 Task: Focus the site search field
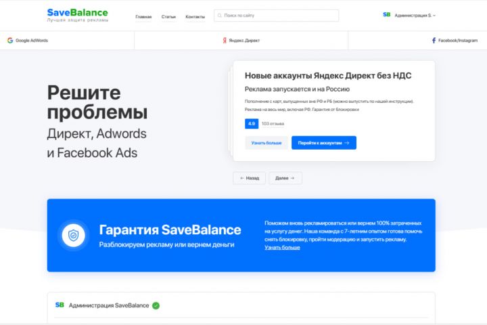[276, 16]
